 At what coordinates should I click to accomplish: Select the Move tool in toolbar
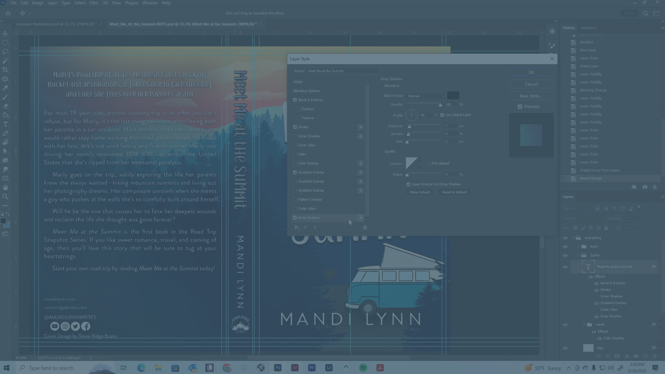tap(5, 34)
